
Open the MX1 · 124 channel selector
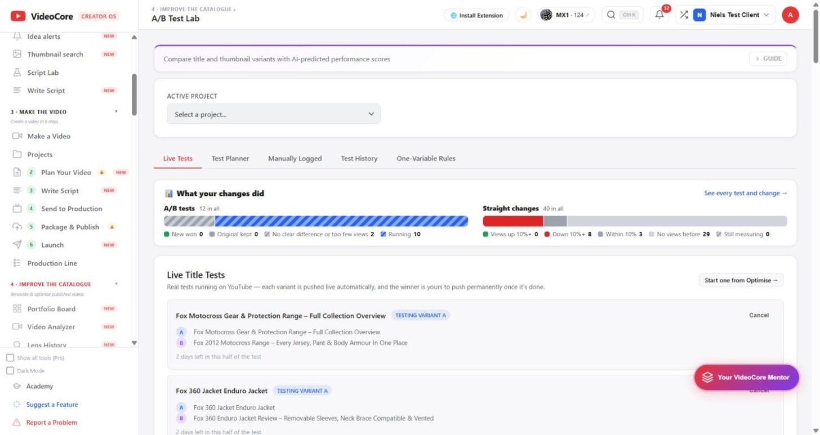coord(566,15)
